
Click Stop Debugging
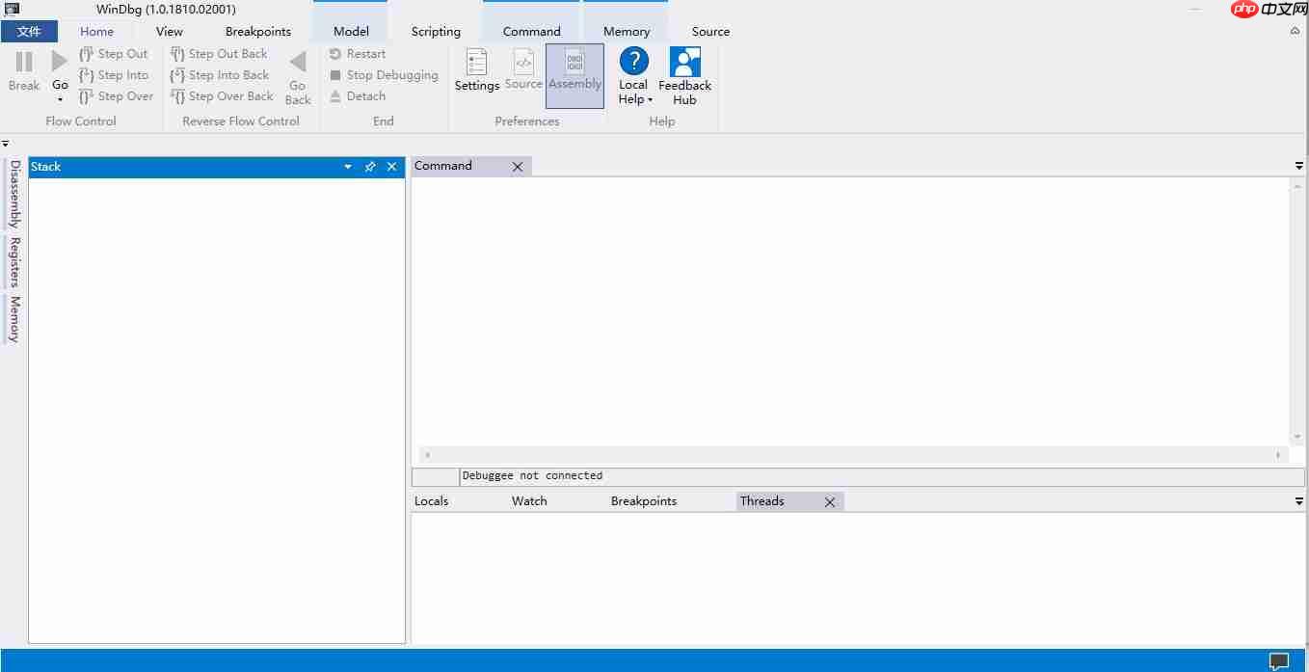(x=384, y=74)
